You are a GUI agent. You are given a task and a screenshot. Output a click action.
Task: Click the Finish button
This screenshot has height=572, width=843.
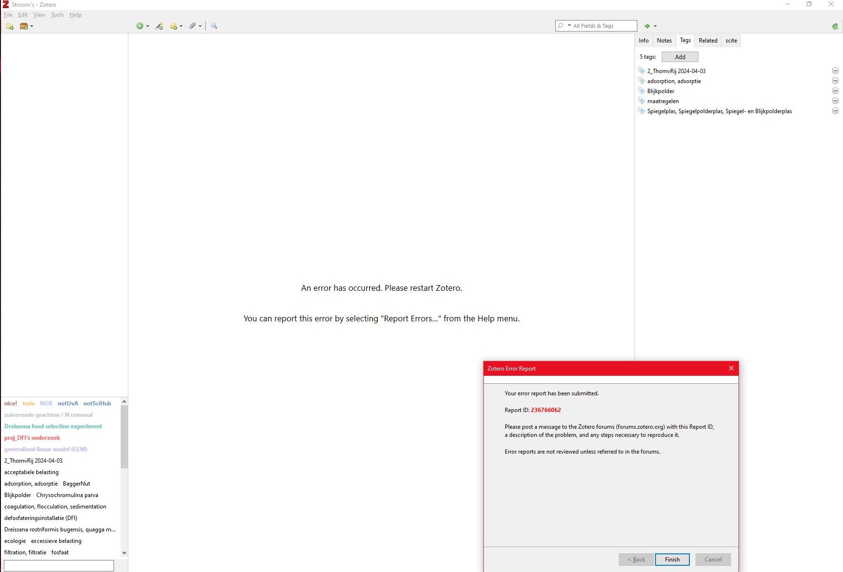tap(672, 560)
